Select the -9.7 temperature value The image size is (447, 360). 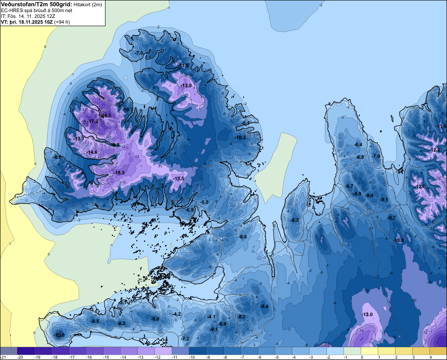pos(392,218)
